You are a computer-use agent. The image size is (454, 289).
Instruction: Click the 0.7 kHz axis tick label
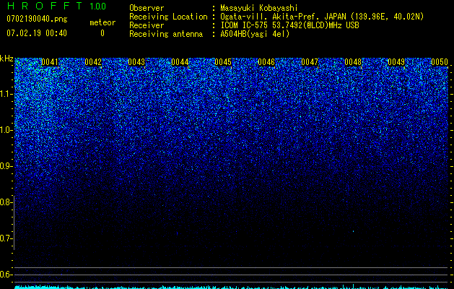point(5,238)
